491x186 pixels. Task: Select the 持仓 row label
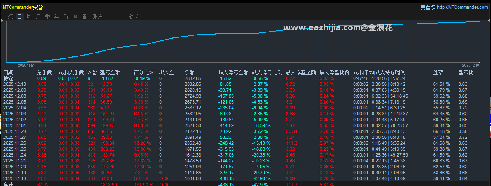[8, 78]
